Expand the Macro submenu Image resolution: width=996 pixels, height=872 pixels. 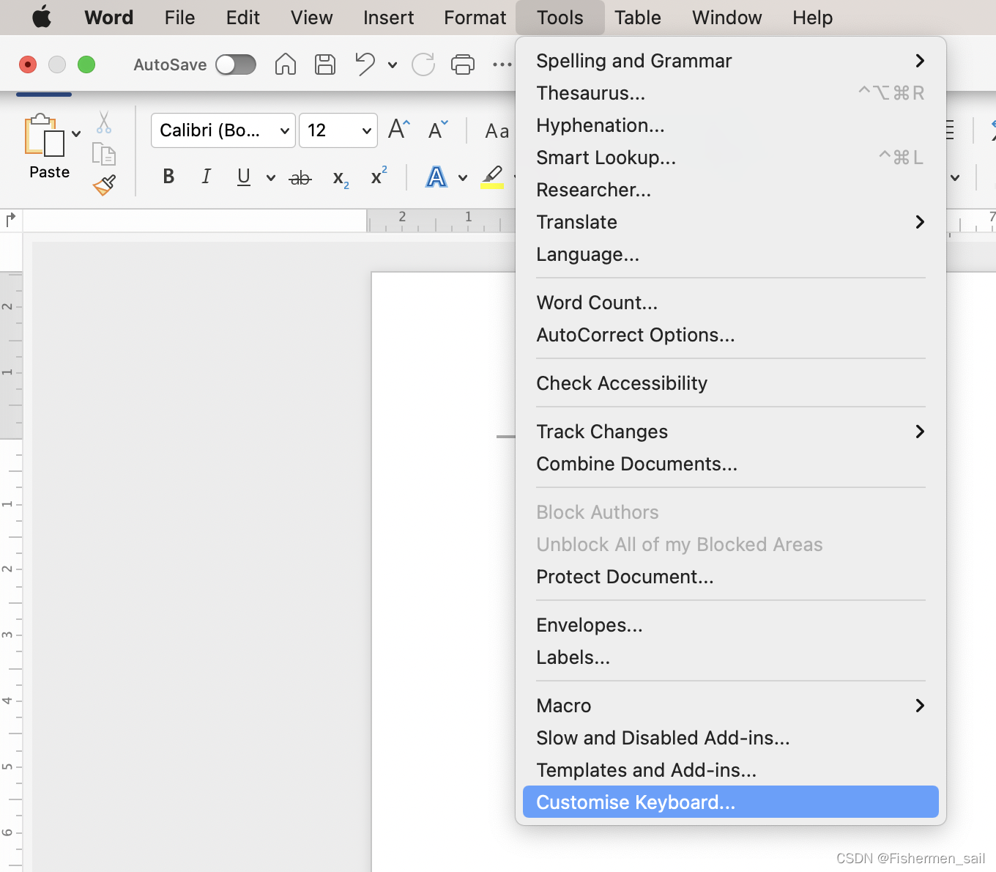731,706
